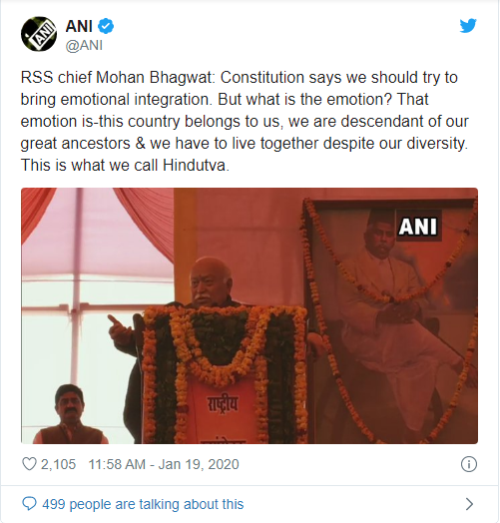500x523 pixels.
Task: Click the blue verified badge
Action: [x=106, y=26]
